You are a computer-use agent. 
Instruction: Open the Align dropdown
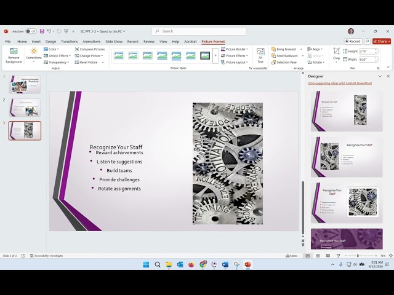(x=315, y=49)
